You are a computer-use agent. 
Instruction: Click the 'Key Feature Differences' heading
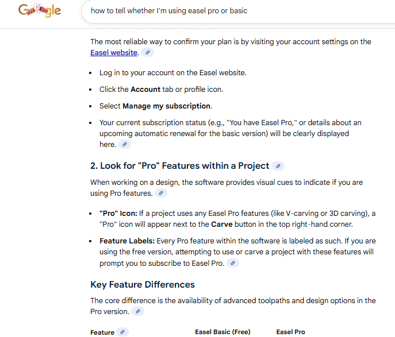click(x=143, y=285)
